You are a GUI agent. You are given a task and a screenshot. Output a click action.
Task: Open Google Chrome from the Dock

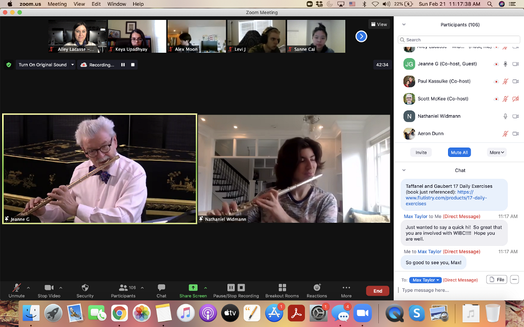coord(119,313)
